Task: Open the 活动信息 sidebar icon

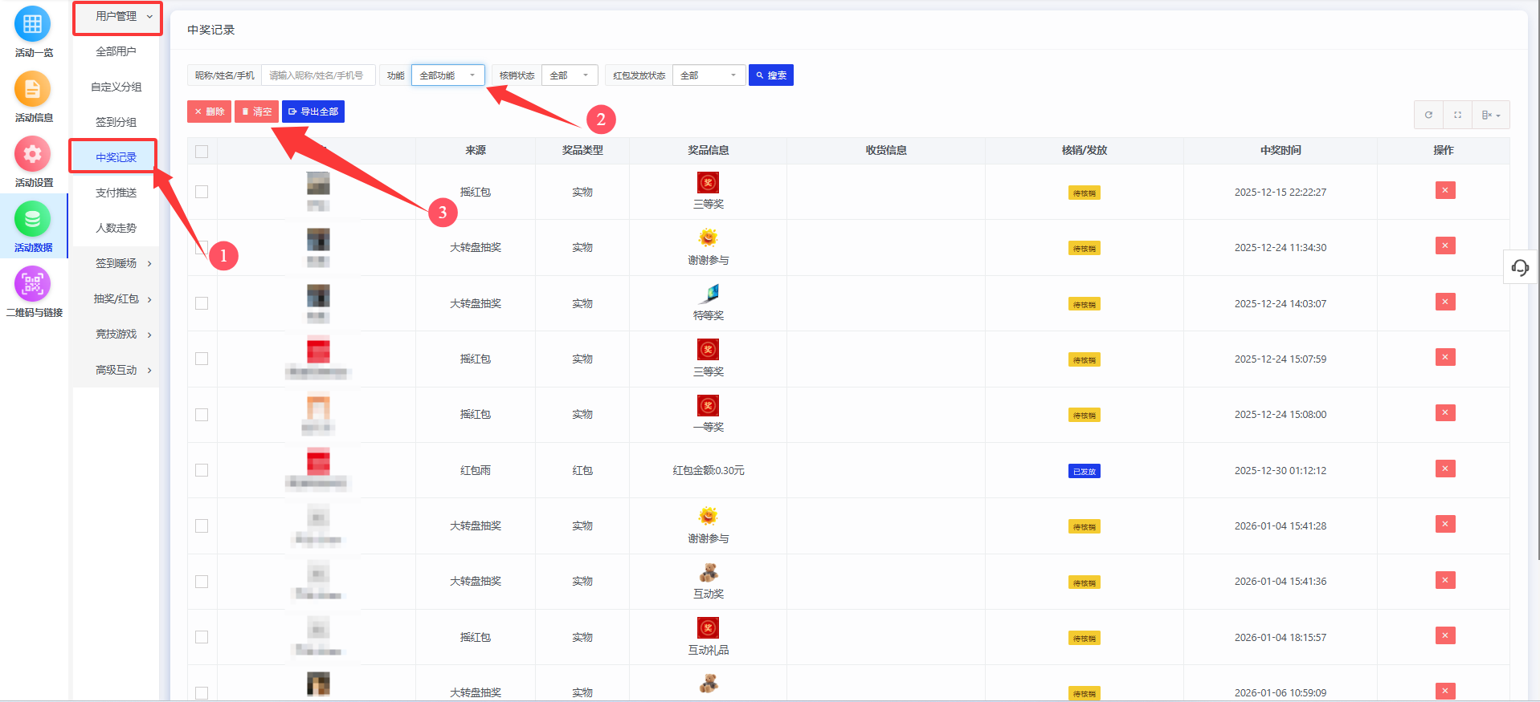Action: [x=32, y=90]
